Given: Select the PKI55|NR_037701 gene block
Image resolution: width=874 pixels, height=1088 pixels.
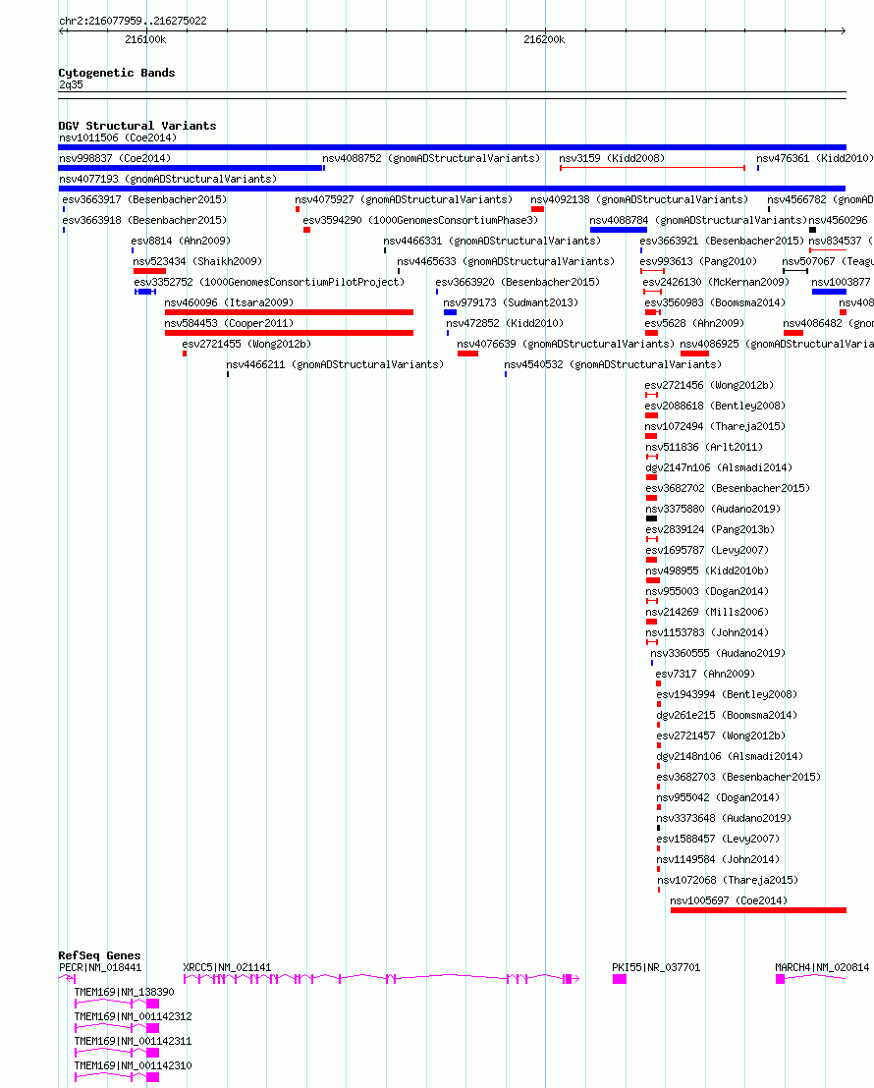Looking at the screenshot, I should (x=620, y=979).
